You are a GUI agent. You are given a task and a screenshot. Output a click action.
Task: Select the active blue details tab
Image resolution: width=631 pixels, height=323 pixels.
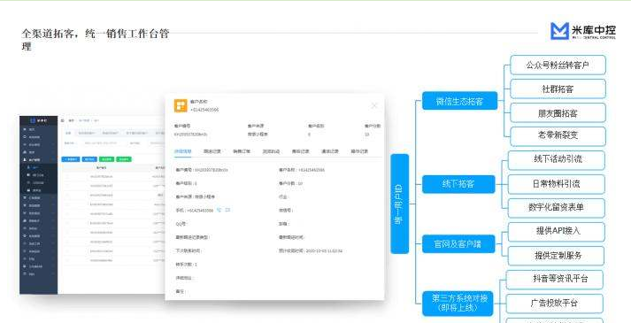182,151
